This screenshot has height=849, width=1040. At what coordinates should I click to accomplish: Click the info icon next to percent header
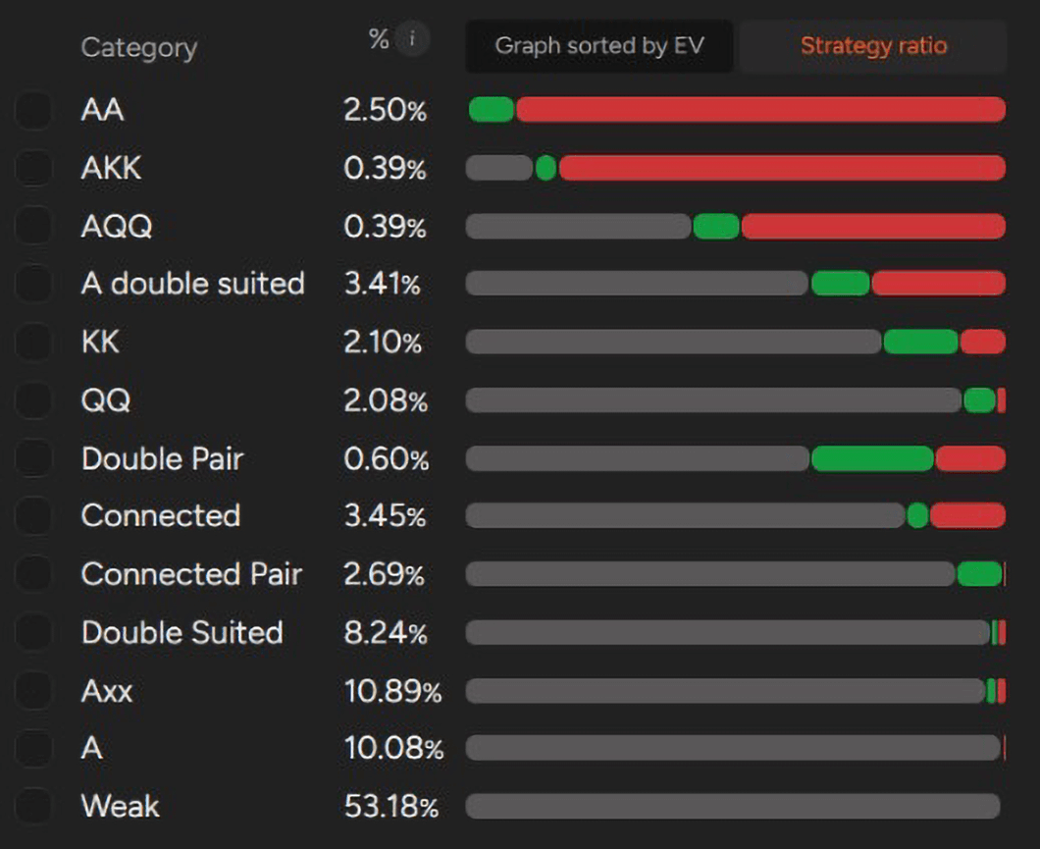pyautogui.click(x=413, y=39)
